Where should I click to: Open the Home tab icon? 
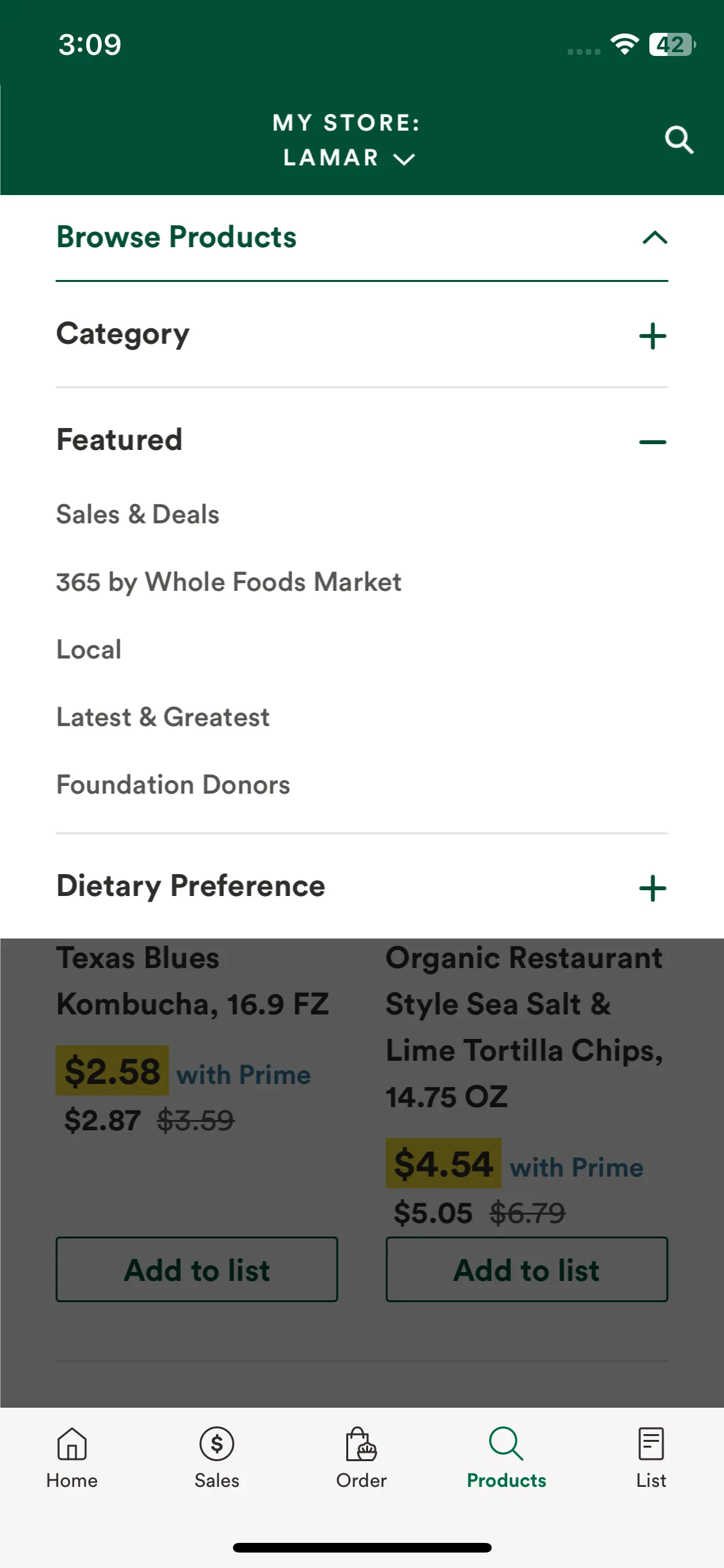[72, 1444]
